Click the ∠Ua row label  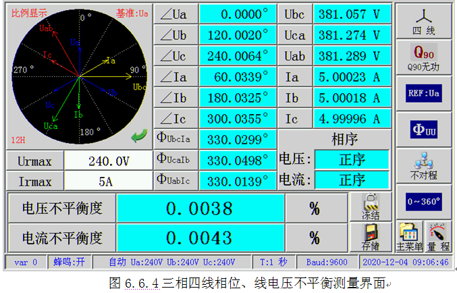click(x=176, y=14)
